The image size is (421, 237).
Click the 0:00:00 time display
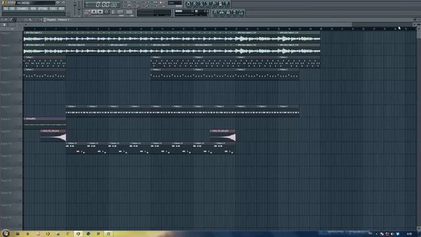click(102, 5)
